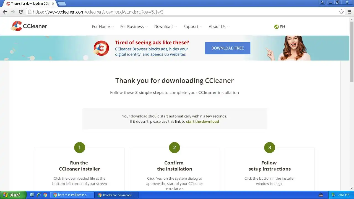The width and height of the screenshot is (354, 199).
Task: Launch Internet Explorer from quick launch
Action: (39, 195)
